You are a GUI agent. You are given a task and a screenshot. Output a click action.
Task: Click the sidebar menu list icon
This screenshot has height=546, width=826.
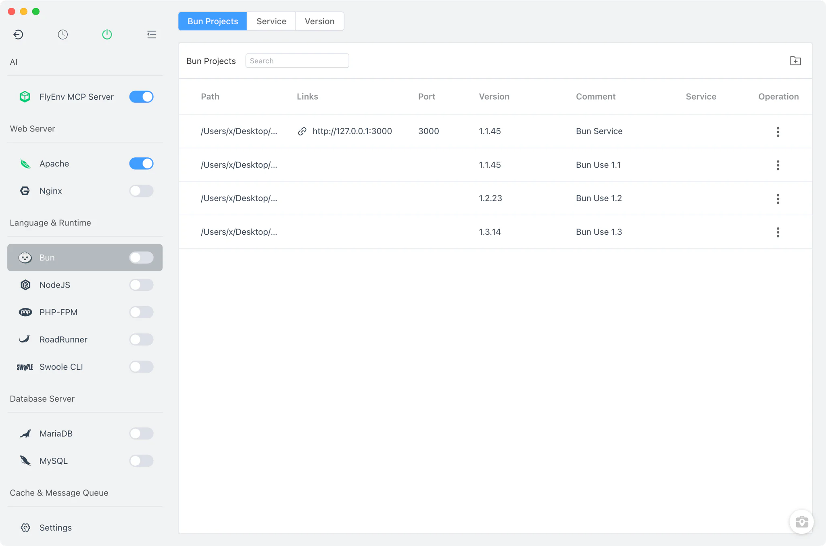coord(152,34)
